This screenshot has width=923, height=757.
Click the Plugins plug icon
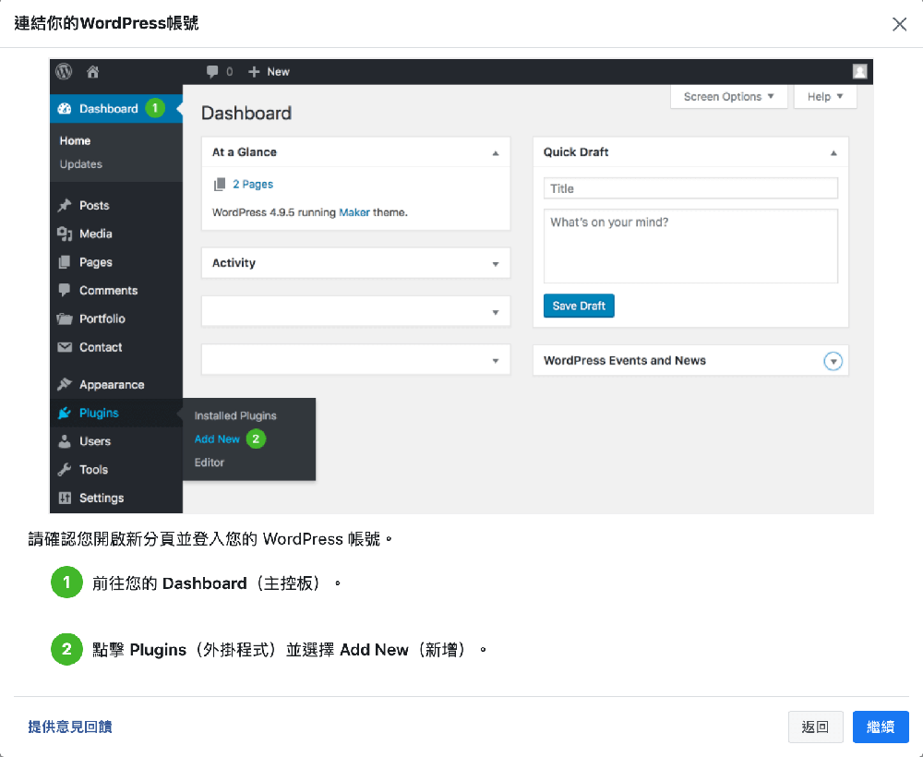pyautogui.click(x=65, y=413)
